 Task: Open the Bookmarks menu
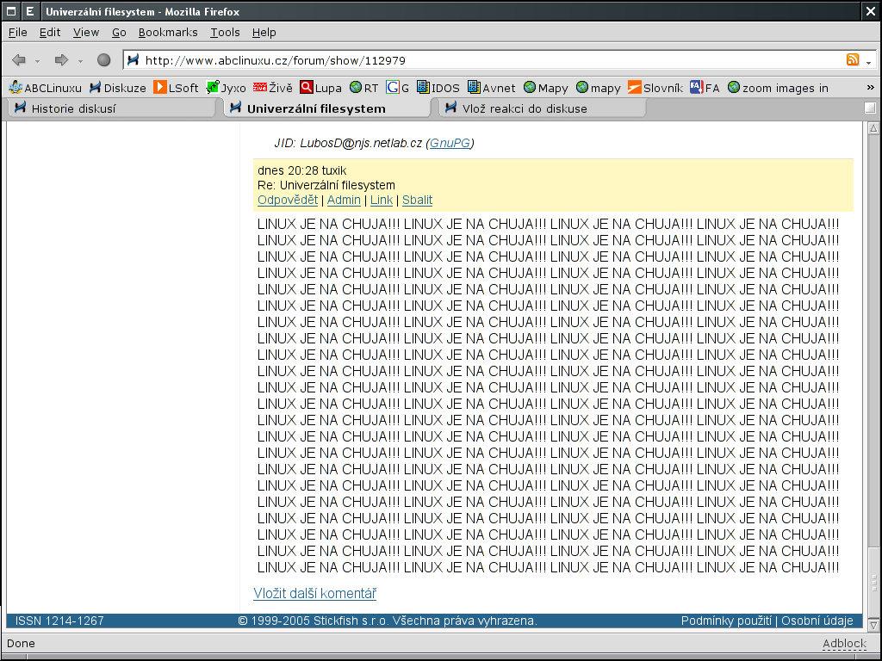coord(168,33)
